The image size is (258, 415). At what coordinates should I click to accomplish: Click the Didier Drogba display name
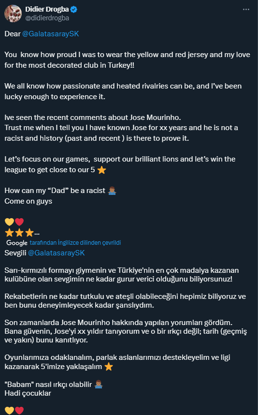[x=47, y=9]
